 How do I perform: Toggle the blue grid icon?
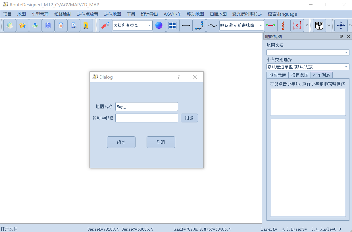(172, 26)
